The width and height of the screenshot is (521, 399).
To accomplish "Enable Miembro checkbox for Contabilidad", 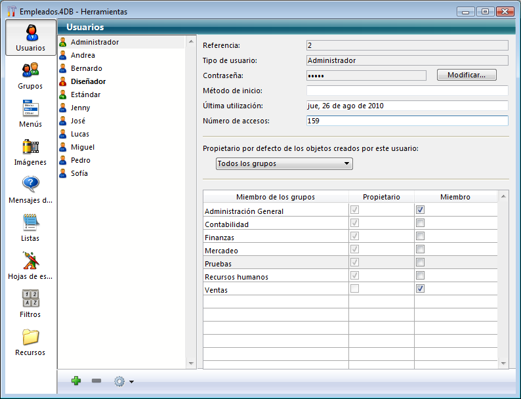I will (x=421, y=223).
